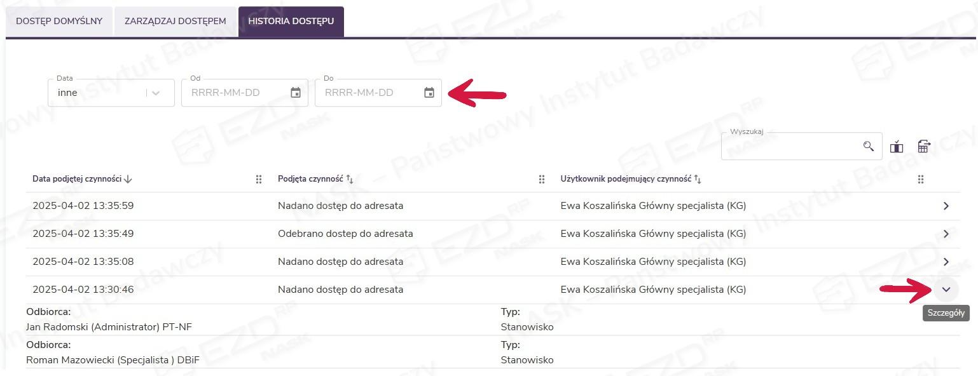The image size is (978, 376).
Task: Click the drag handle of Użytkownik podejmujący czynność column
Action: (x=920, y=180)
